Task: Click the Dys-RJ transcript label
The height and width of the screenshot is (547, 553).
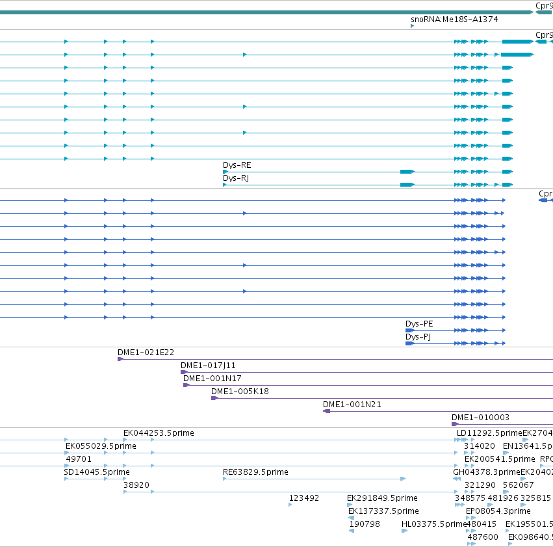Action: point(236,178)
